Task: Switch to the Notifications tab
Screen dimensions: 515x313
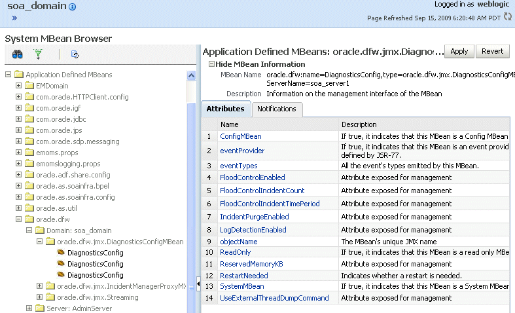Action: (277, 109)
